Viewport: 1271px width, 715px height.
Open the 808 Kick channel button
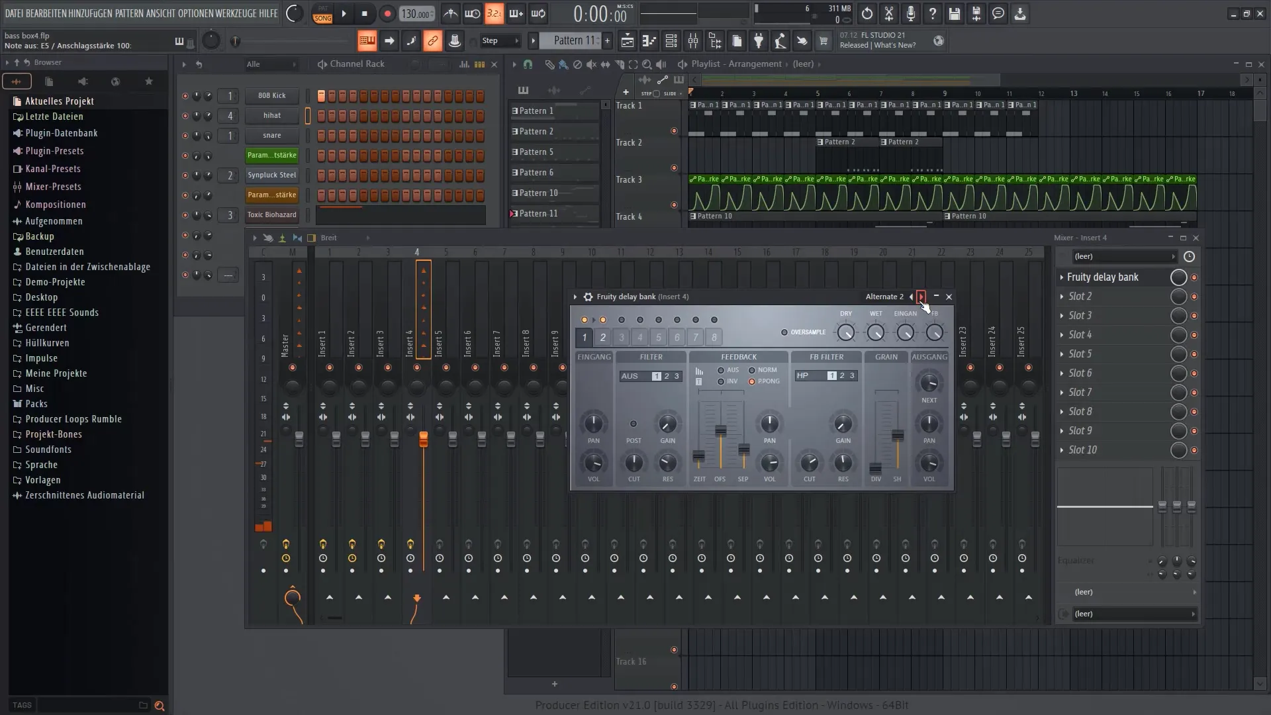coord(272,95)
